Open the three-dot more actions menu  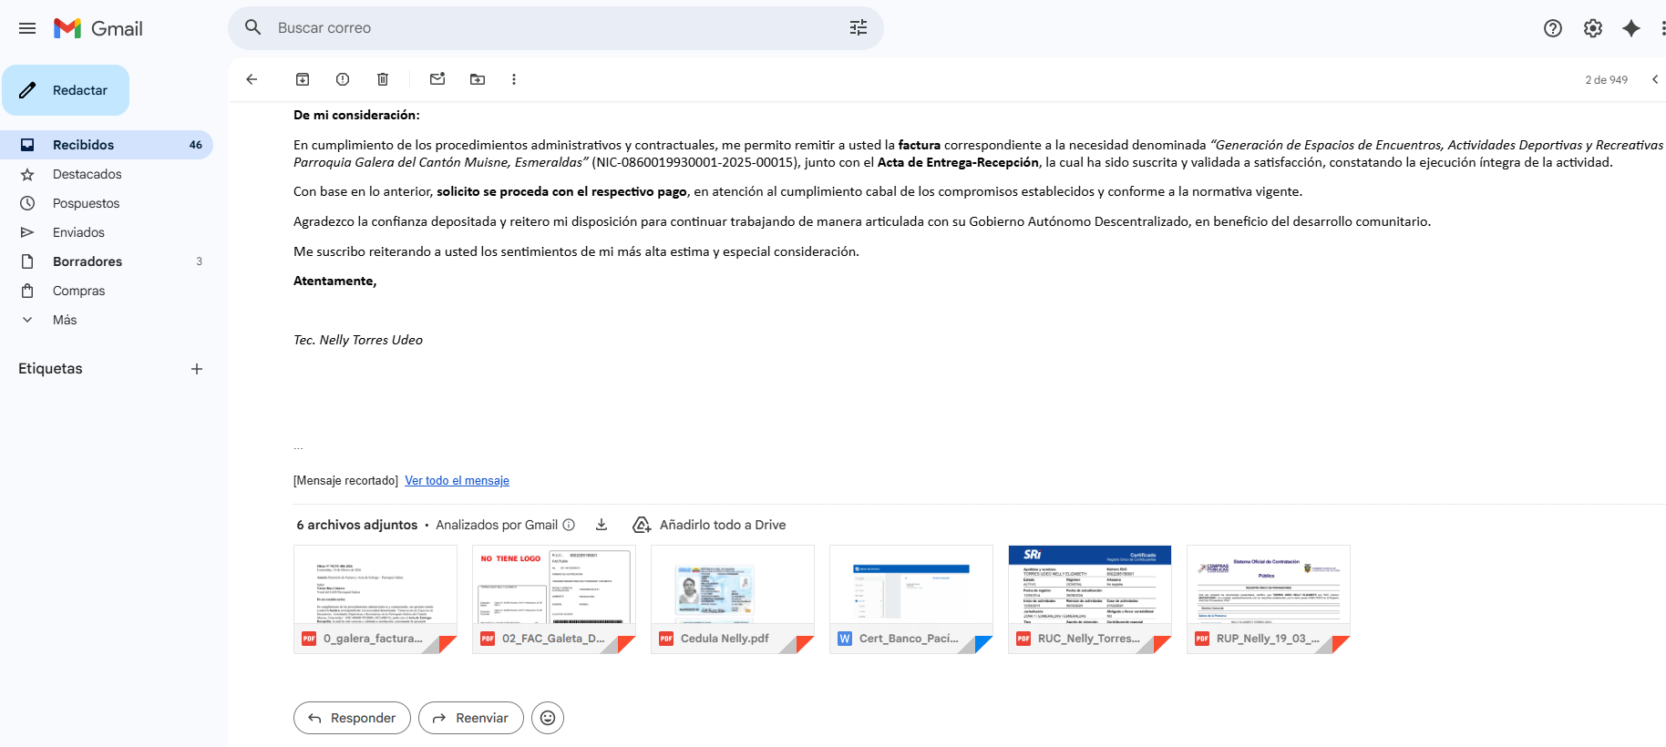pos(514,79)
